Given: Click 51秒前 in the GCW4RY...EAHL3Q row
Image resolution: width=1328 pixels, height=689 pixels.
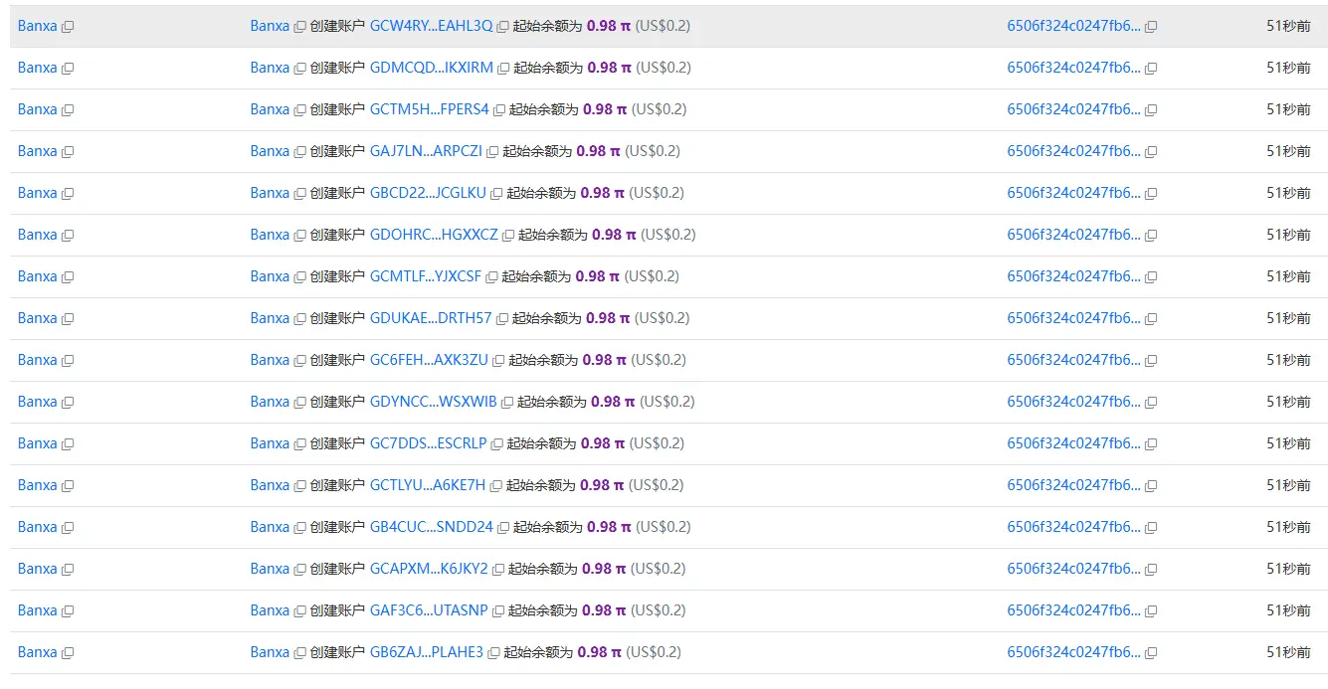Looking at the screenshot, I should 1288,26.
